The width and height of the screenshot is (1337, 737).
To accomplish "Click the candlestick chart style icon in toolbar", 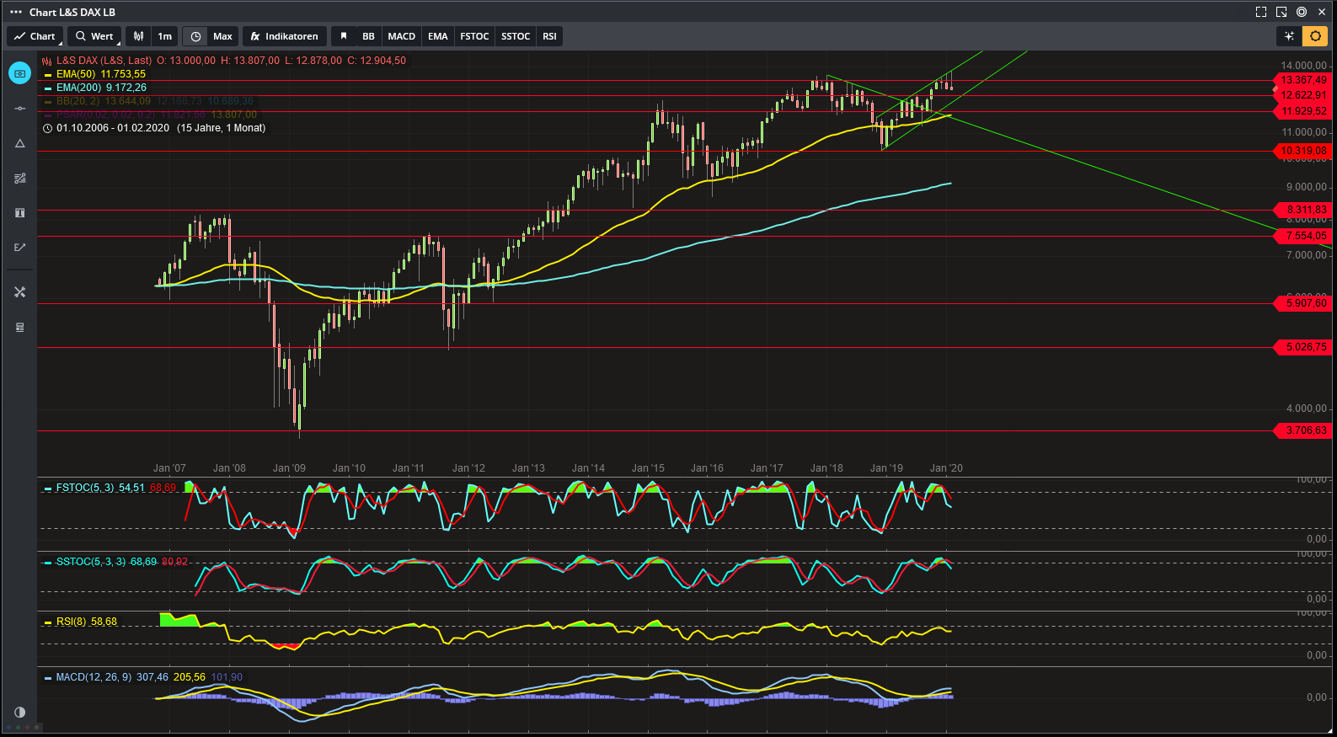I will coord(139,36).
